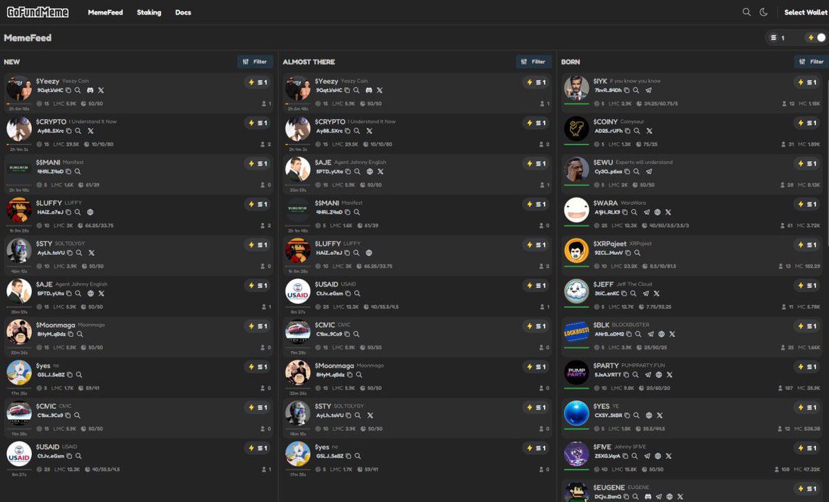The image size is (829, 502).
Task: Click the $EUGENE token name
Action: pos(608,487)
